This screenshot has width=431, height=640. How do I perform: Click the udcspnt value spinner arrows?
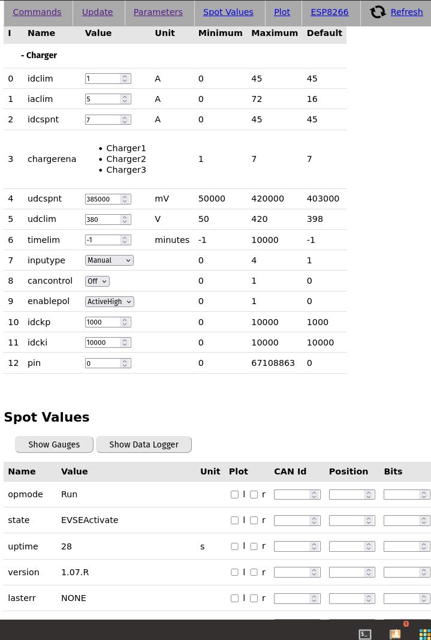125,199
